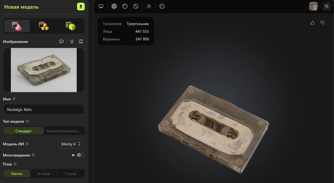Viewport: 334px width, 183px height.
Task: Click the image compare icon beside Изображение
Action: coord(61,41)
